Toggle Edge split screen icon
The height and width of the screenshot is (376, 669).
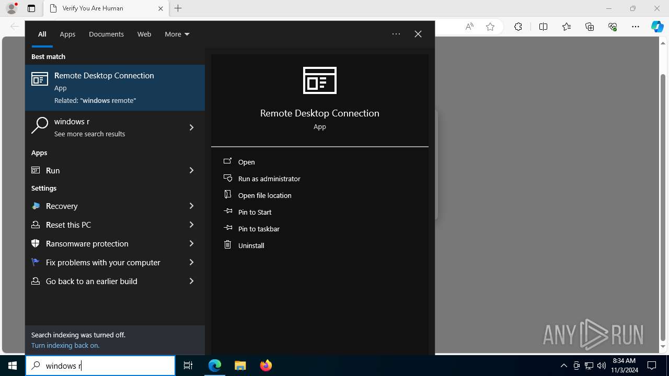click(543, 27)
